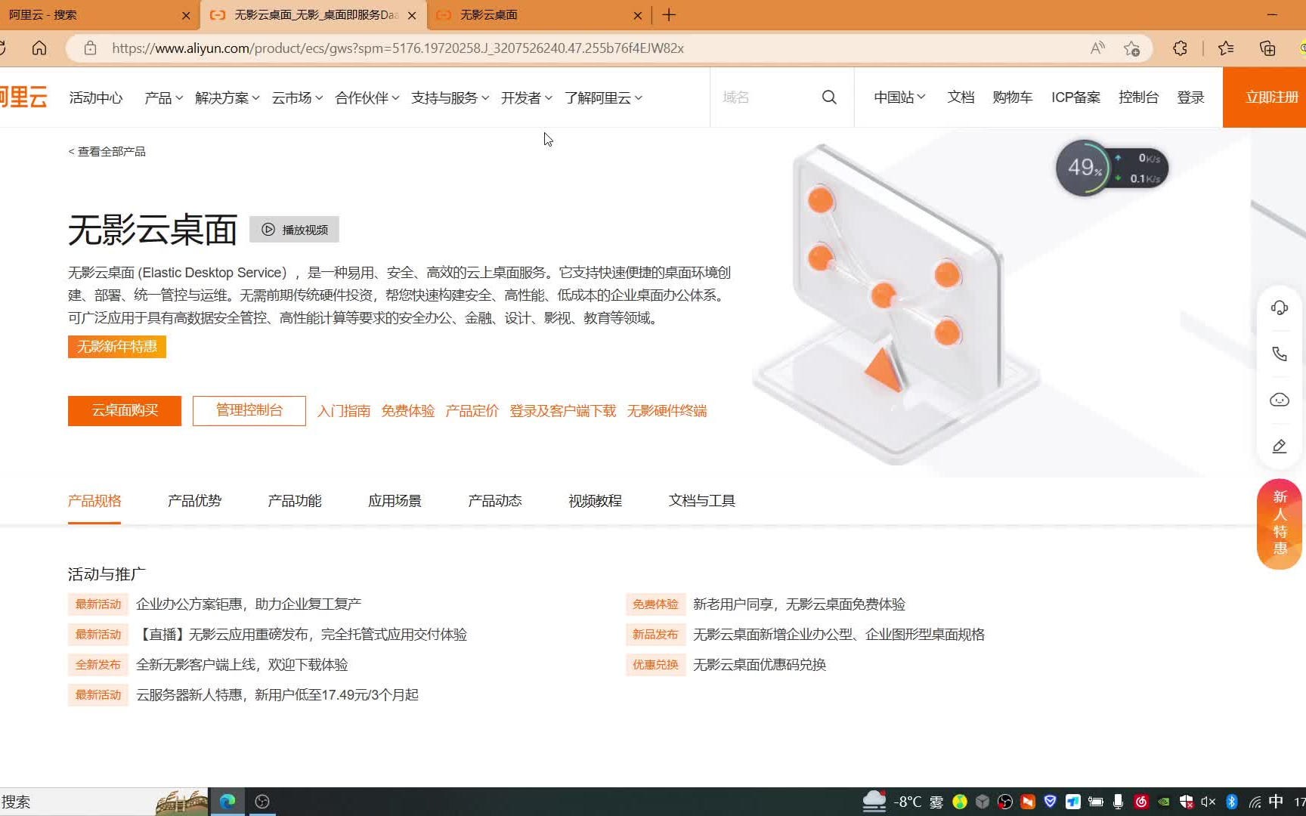Expand the 了解阿里云 dropdown menu

click(x=604, y=97)
